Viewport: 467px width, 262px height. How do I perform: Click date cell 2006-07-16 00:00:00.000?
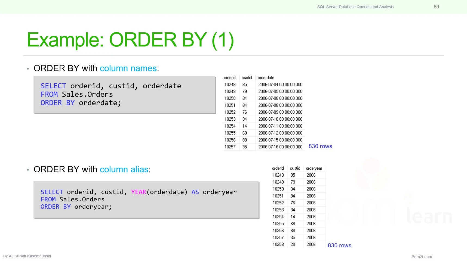point(280,147)
